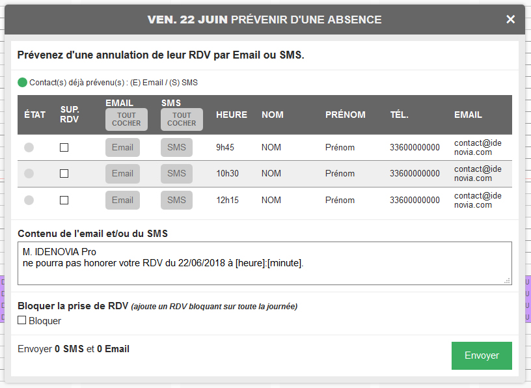Click contact@idenovia.com in the 9h45 row
Screen dimensions: 531x388
(478, 147)
